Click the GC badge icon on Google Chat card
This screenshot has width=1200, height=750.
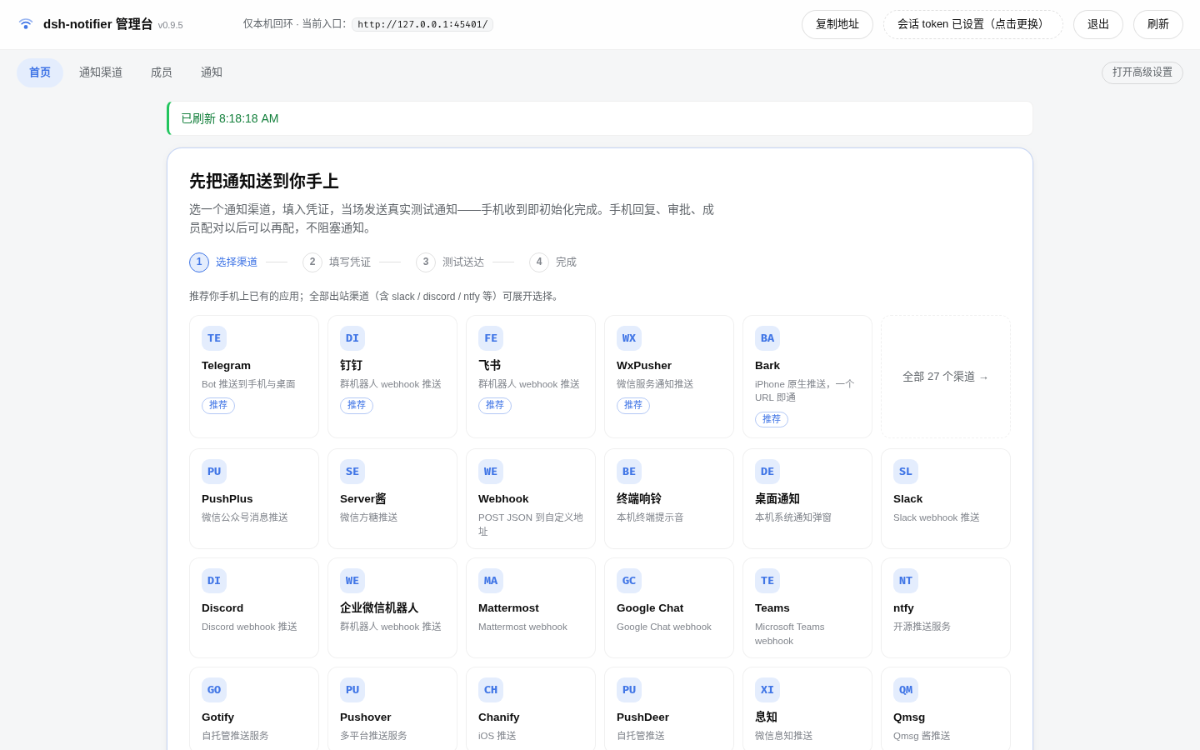pos(629,581)
